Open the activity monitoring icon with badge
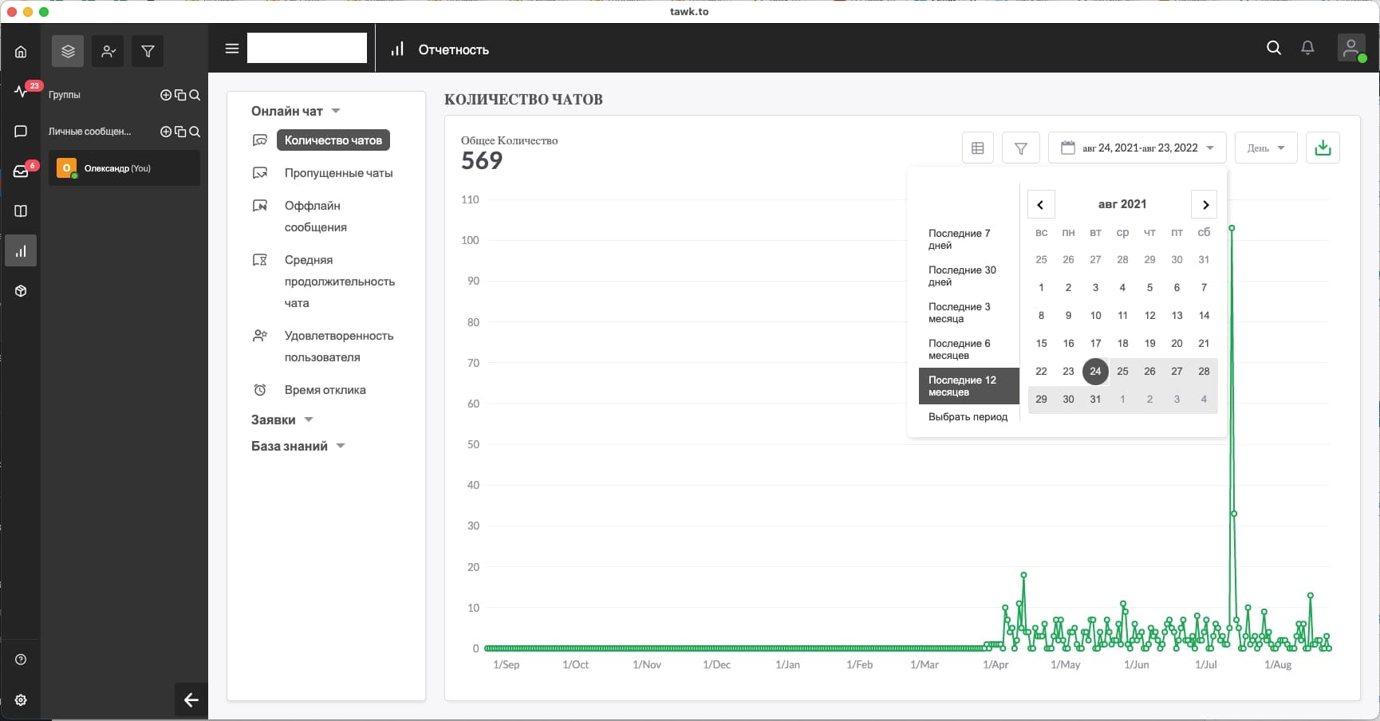The width and height of the screenshot is (1380, 721). pos(22,91)
